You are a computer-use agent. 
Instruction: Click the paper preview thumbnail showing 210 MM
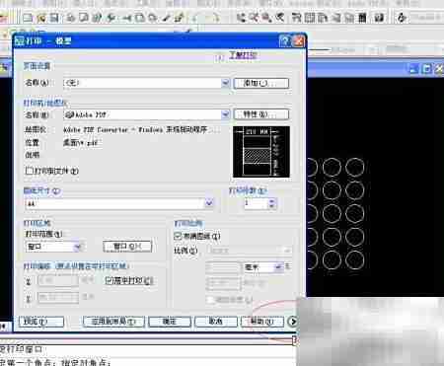[x=261, y=152]
